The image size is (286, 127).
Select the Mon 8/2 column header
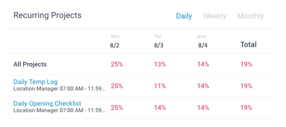pyautogui.click(x=115, y=41)
